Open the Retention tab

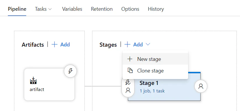(102, 9)
